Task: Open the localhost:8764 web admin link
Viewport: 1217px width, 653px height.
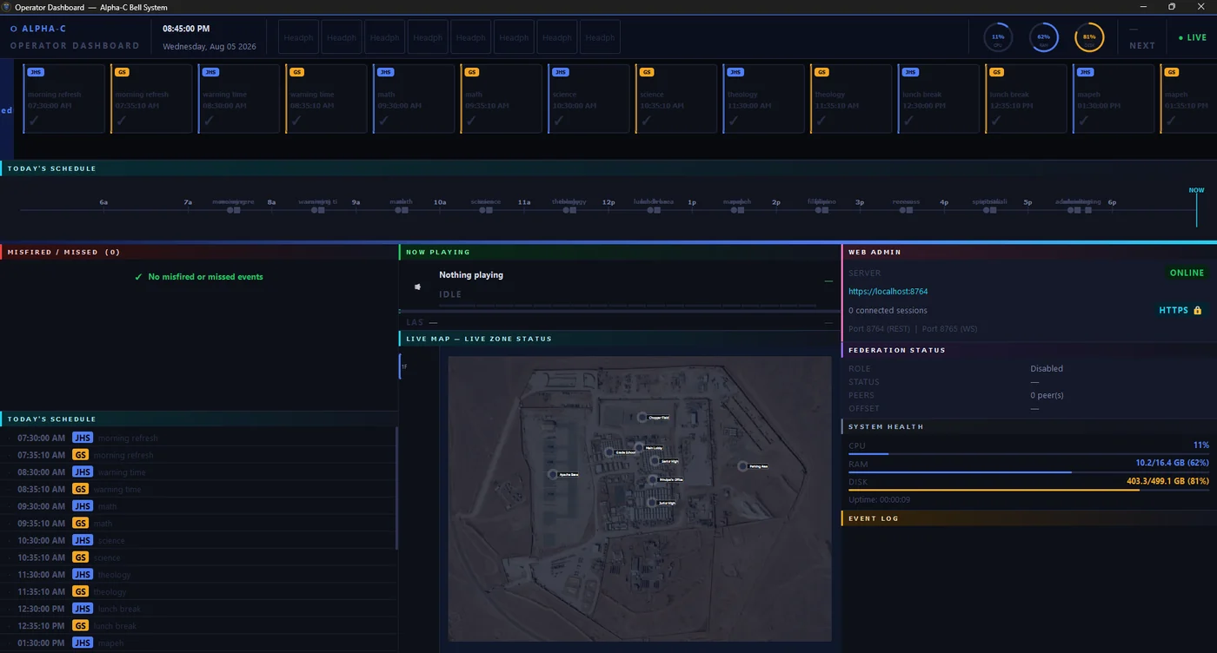Action: point(888,292)
